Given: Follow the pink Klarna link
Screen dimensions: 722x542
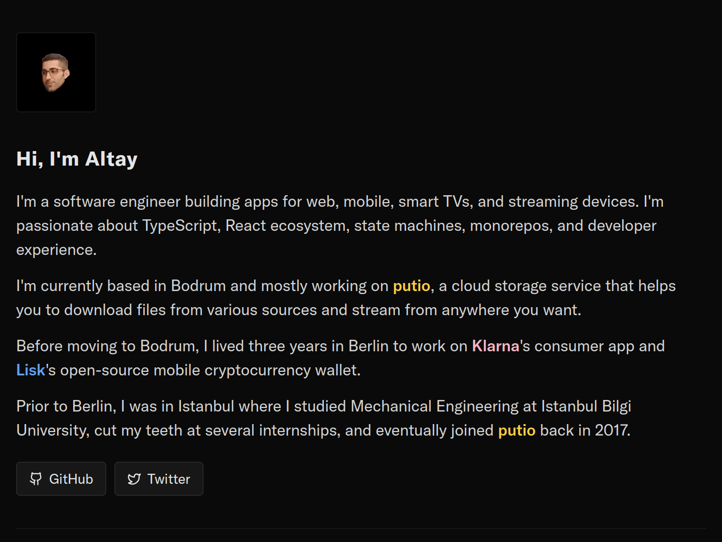Looking at the screenshot, I should (495, 346).
